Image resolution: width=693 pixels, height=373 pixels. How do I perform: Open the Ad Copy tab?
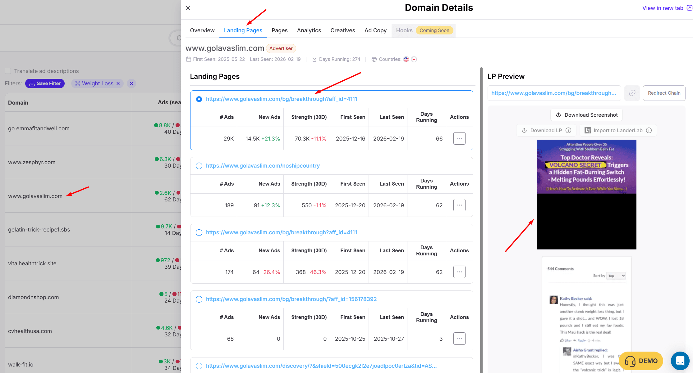[x=375, y=30]
